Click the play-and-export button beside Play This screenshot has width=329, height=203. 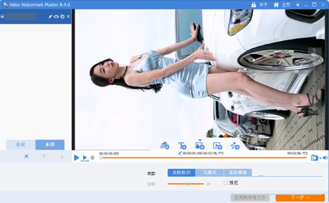point(84,158)
